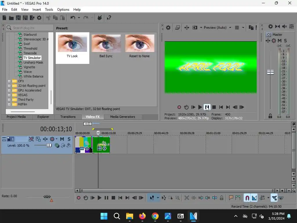This screenshot has height=223, width=297.
Task: Toggle Automatic Crossfades button
Action: 254,198
